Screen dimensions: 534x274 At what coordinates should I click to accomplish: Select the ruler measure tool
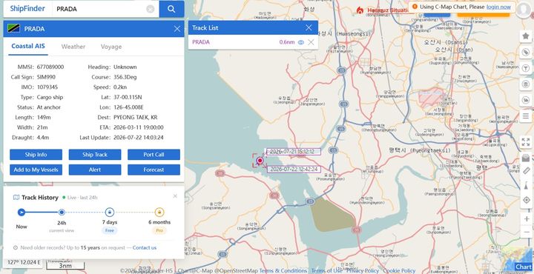526,170
